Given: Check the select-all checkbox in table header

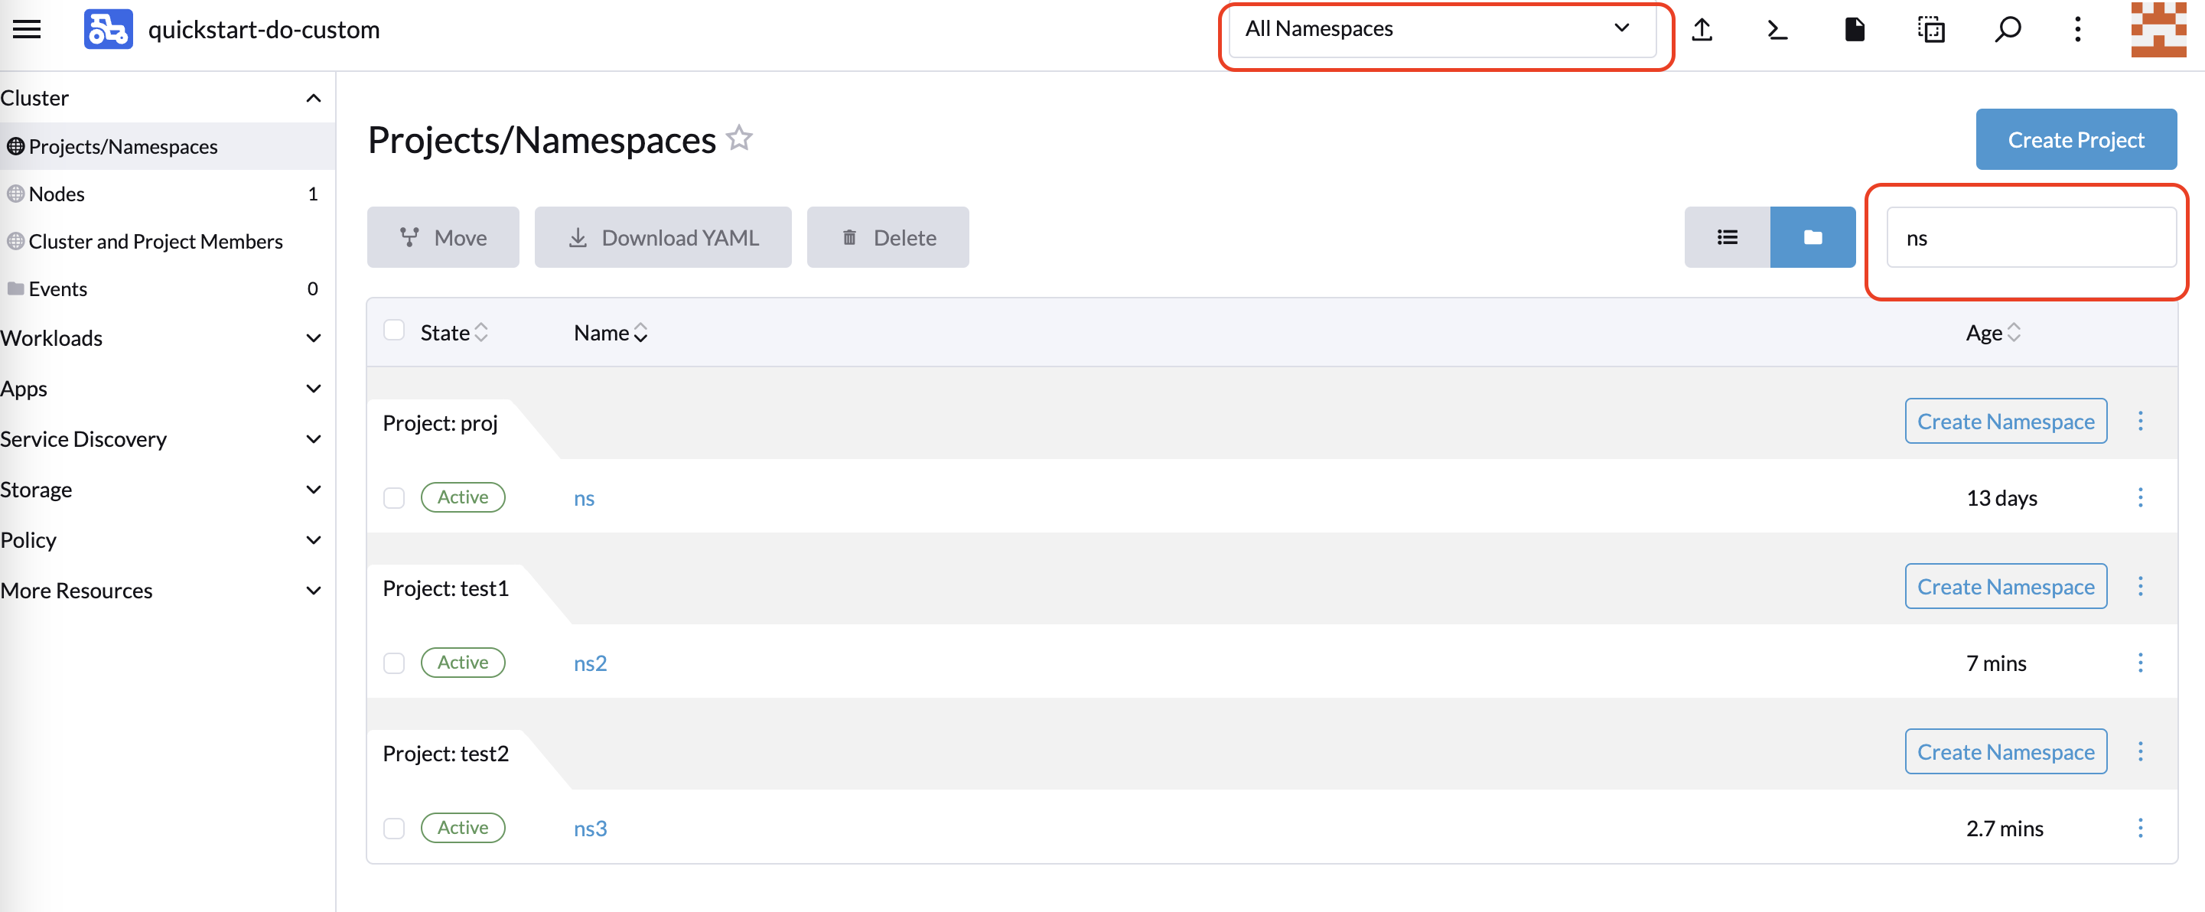Looking at the screenshot, I should 394,330.
